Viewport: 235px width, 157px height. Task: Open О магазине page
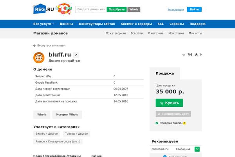[156, 33]
